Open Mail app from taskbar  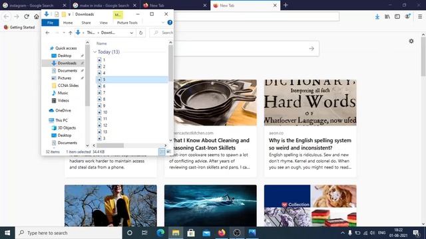pos(206,233)
